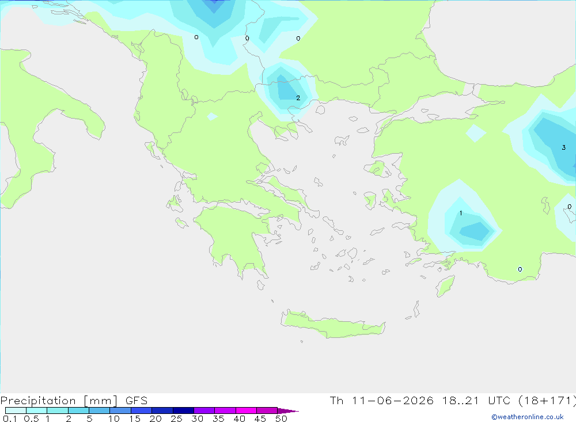
Task: Click the Peloponnese peninsula on the map
Action: coord(235,239)
